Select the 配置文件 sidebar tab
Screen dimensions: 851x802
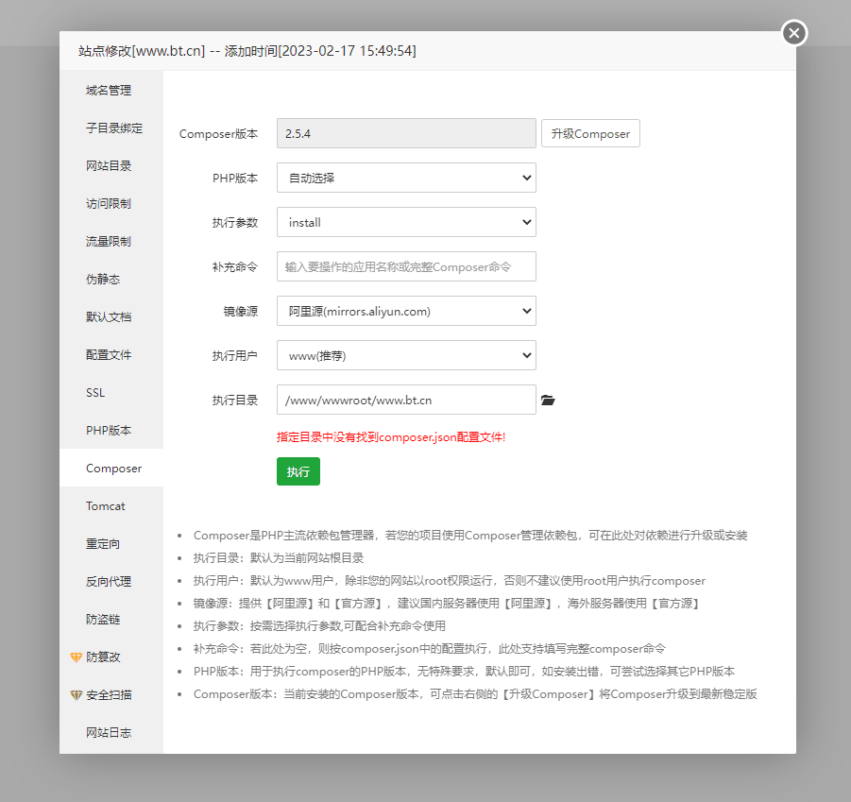coord(109,355)
